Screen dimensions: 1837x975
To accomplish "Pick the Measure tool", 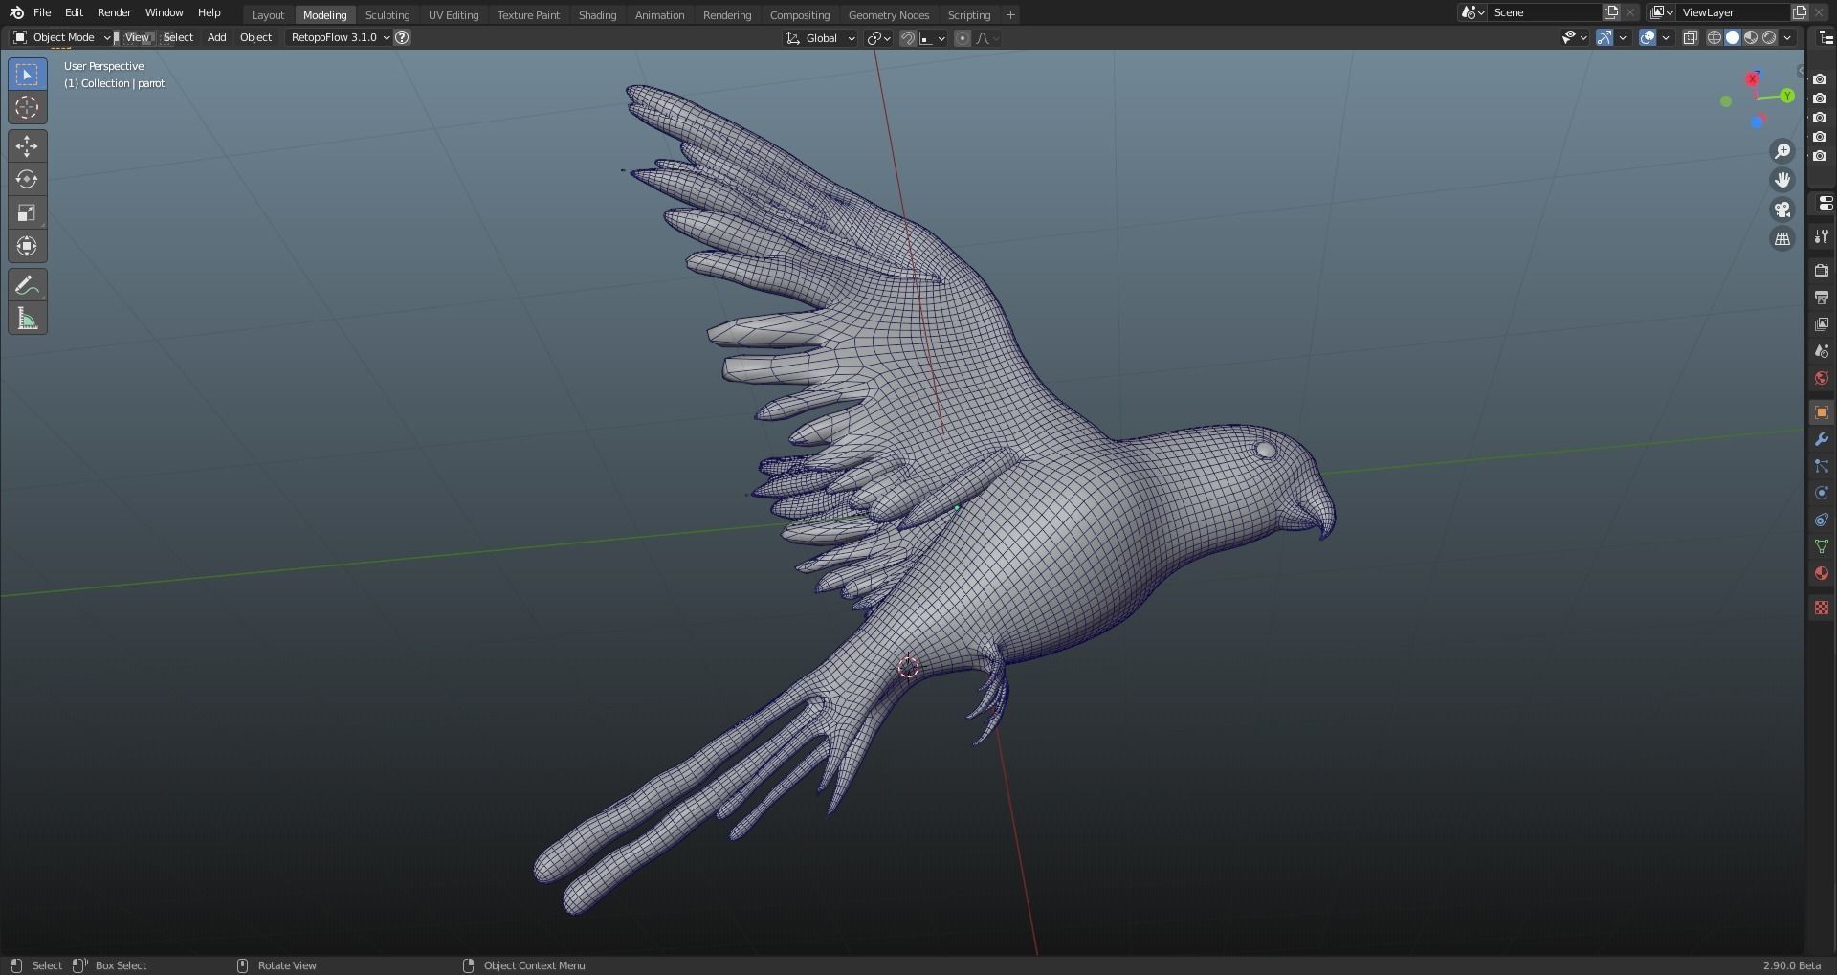I will [27, 318].
